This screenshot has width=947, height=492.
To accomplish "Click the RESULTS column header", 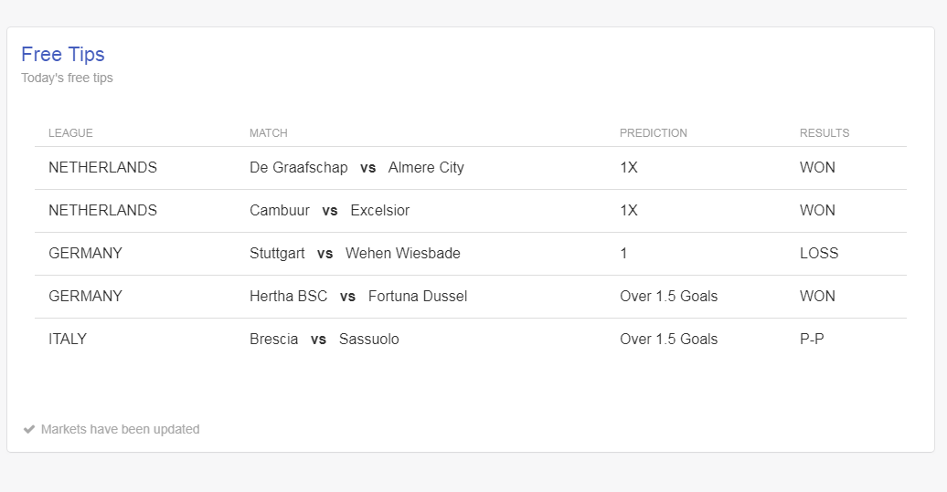I will point(825,133).
